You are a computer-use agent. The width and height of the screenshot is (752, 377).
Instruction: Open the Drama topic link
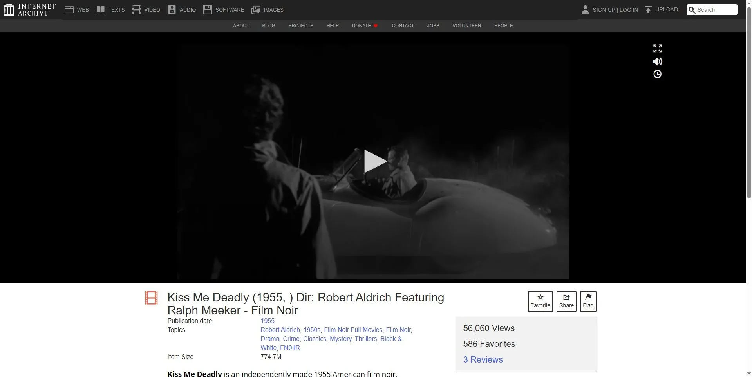pyautogui.click(x=270, y=339)
